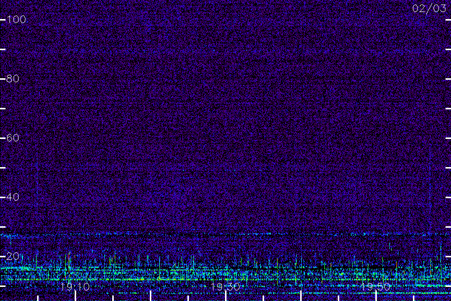Image resolution: width=451 pixels, height=301 pixels.
Task: Click the 19:50 time label
Action: tap(376, 286)
